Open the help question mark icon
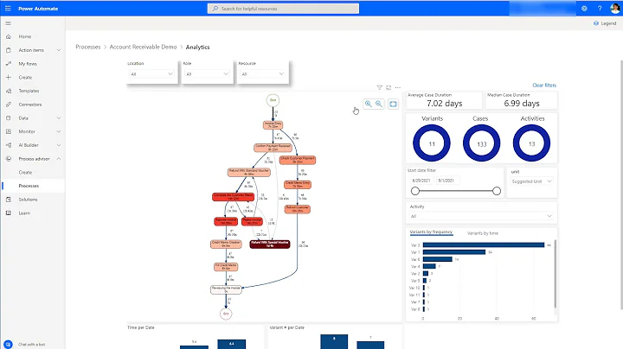 coord(600,9)
